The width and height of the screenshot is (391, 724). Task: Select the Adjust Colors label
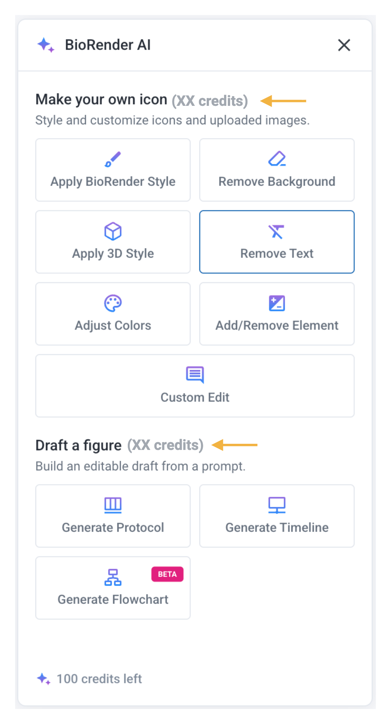113,326
